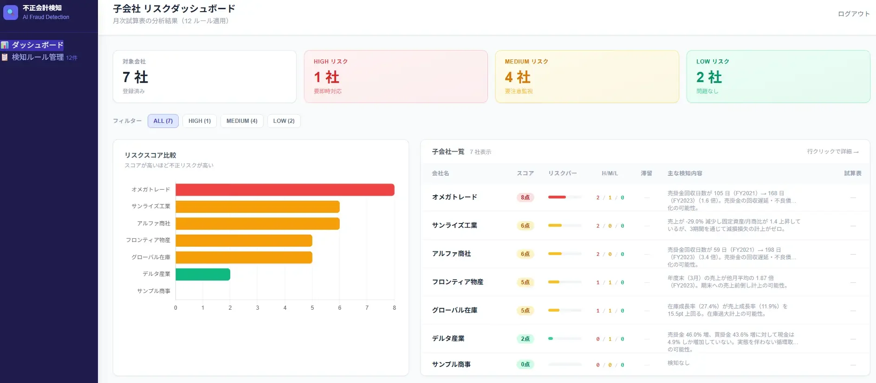The image size is (876, 383).
Task: Click the 12件 count badge in sidebar
Action: pos(71,58)
